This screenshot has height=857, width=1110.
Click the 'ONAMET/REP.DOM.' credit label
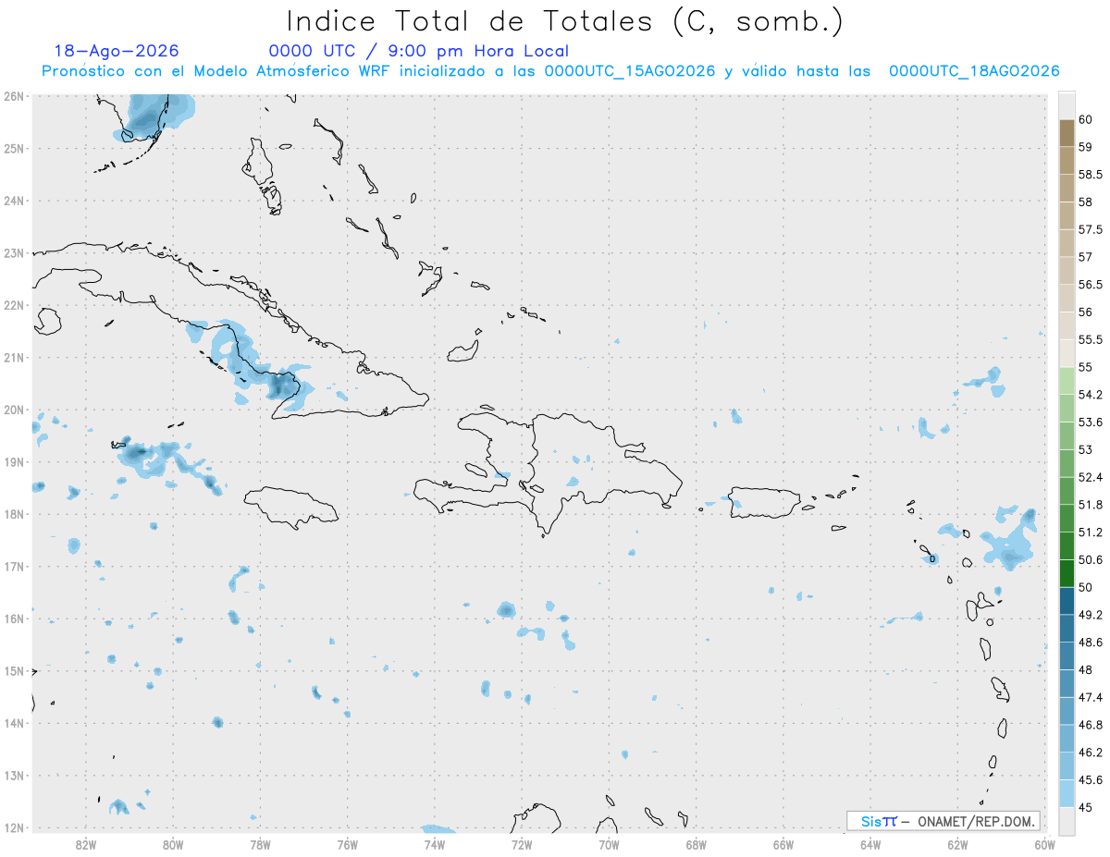pos(976,821)
